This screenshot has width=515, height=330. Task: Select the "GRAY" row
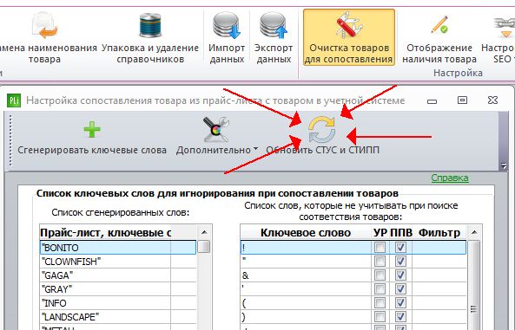point(118,289)
